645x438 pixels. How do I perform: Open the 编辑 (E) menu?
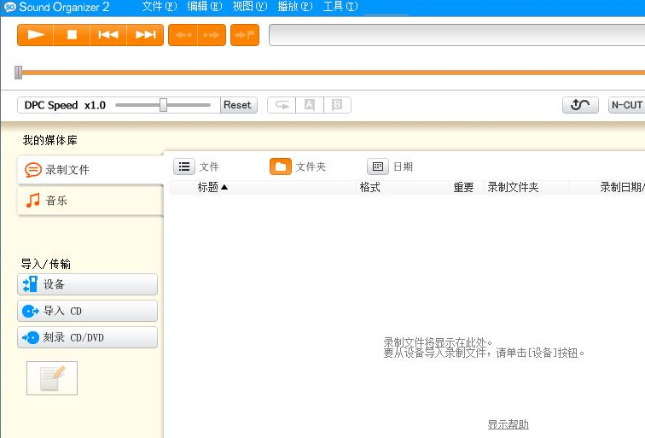click(x=205, y=7)
